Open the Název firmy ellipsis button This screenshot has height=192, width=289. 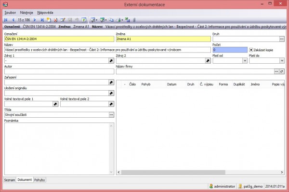click(x=276, y=71)
